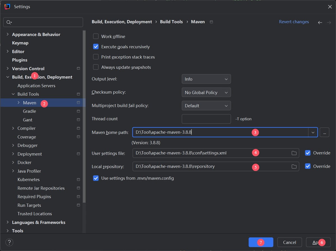The height and width of the screenshot is (251, 336).
Task: Open Multiproject build fail policy dropdown
Action: point(206,106)
